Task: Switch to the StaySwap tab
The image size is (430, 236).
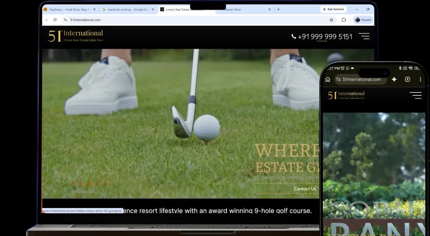Action: [x=68, y=9]
